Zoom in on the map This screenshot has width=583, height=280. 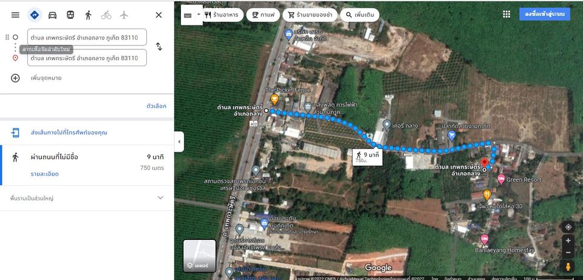[568, 241]
